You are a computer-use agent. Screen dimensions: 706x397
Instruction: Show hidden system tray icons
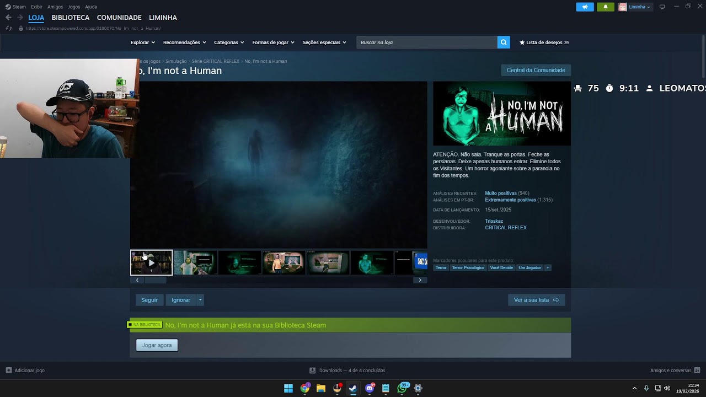pos(634,388)
